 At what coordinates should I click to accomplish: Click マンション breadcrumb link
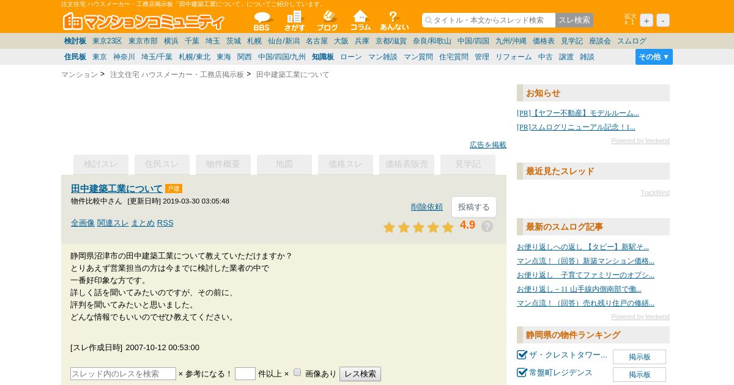pos(80,75)
